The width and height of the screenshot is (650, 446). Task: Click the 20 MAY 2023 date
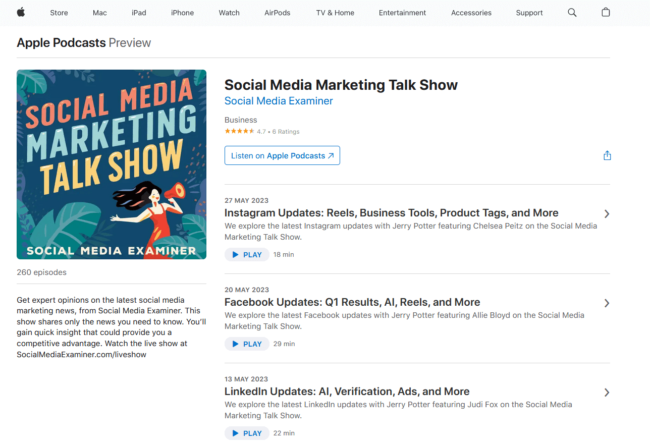click(x=247, y=290)
